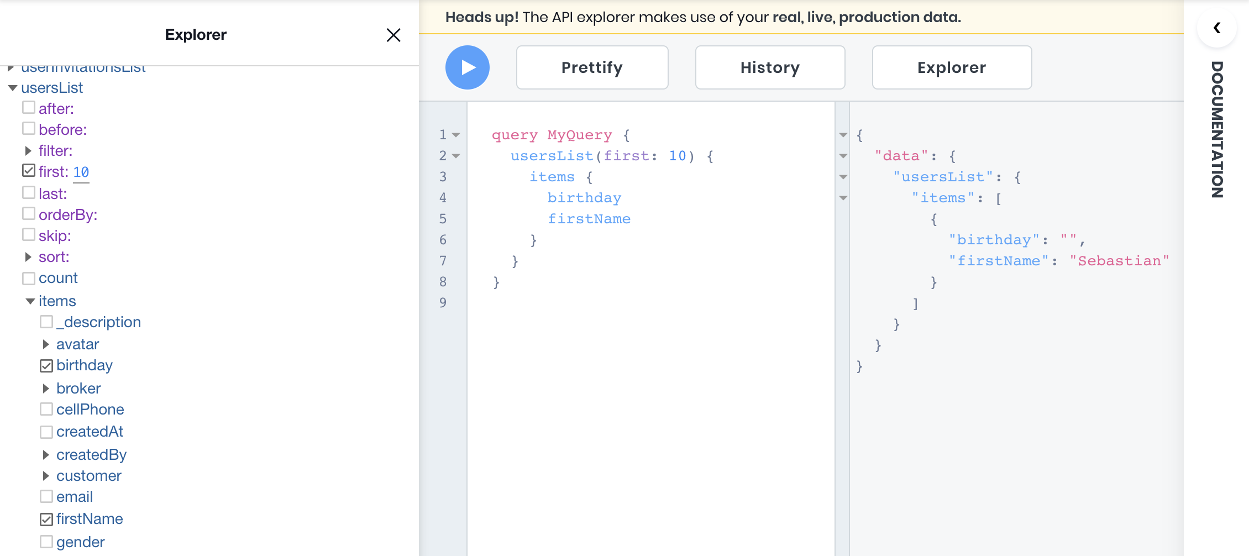Open query History
1249x556 pixels.
coord(770,67)
